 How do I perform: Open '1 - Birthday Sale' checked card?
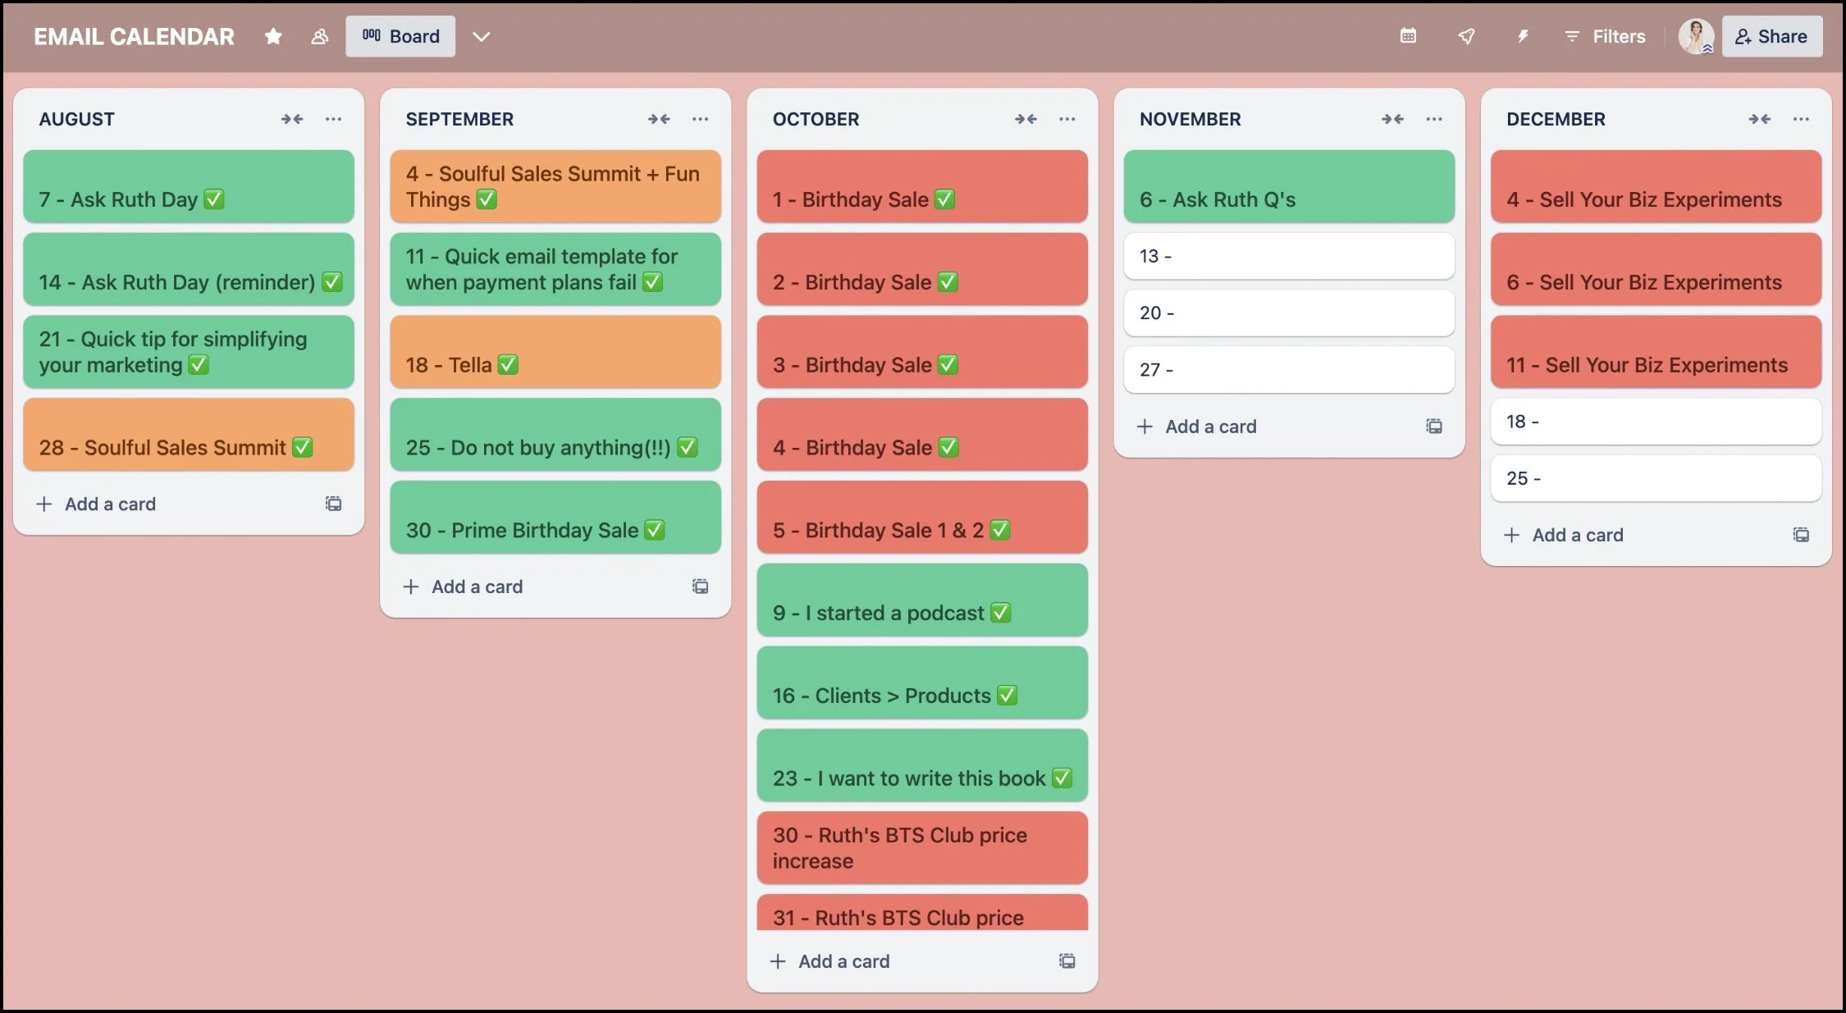point(922,187)
